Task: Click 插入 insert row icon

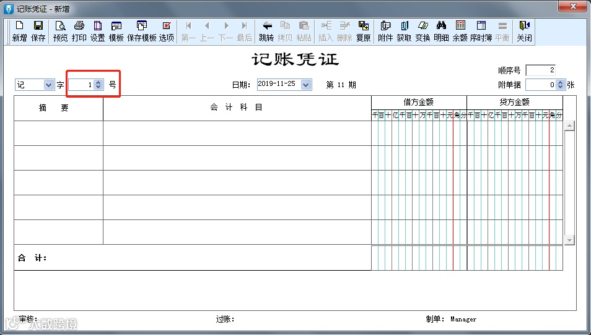Action: 326,31
